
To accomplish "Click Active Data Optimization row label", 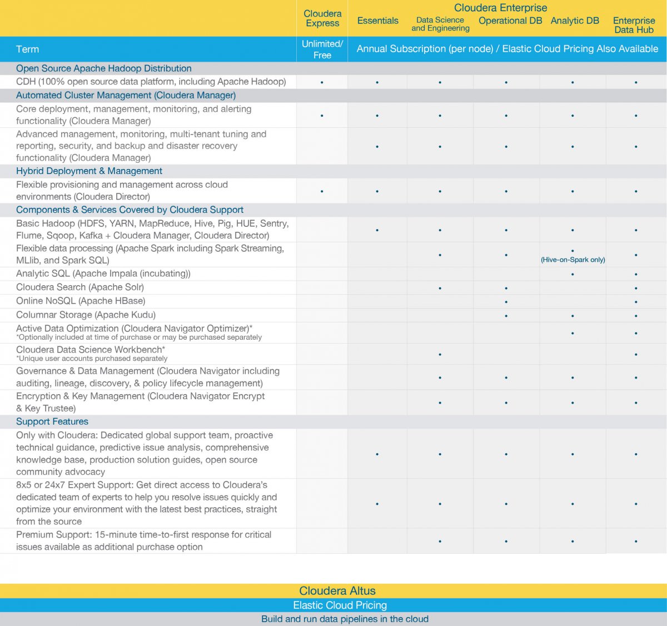I will pyautogui.click(x=135, y=329).
